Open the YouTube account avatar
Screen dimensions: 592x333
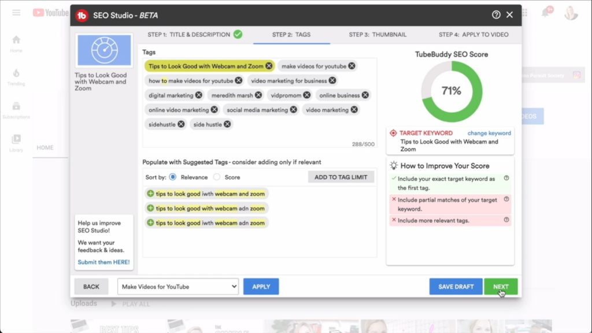[x=571, y=13]
